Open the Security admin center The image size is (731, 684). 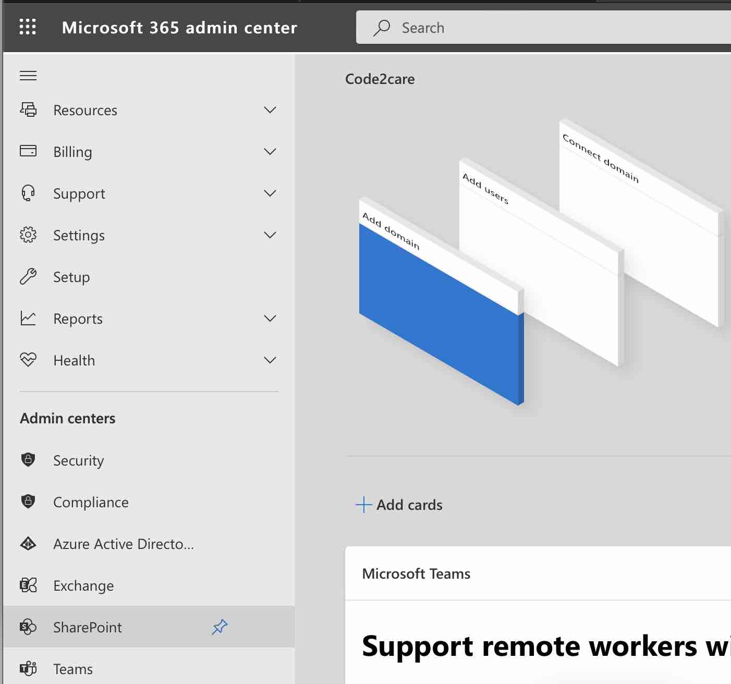click(x=78, y=460)
